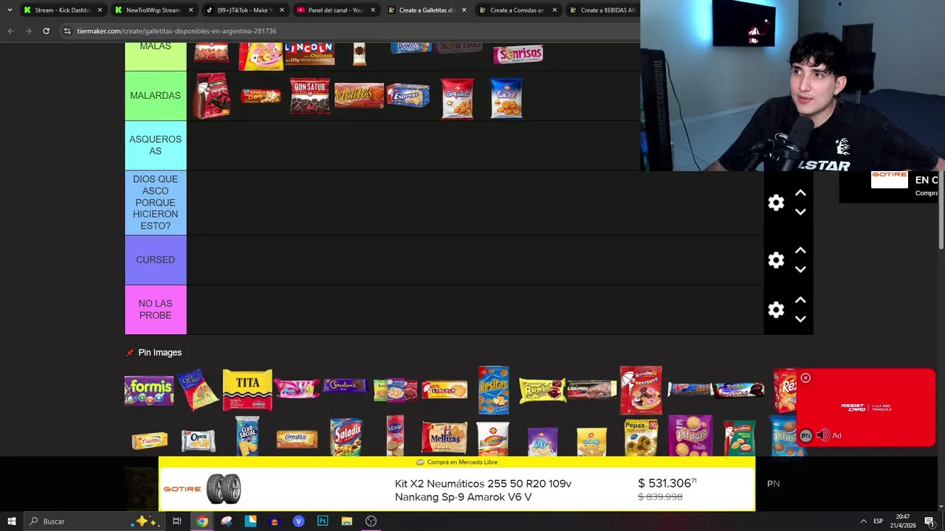
Task: Pick the Opera wafer package image
Action: [198, 440]
